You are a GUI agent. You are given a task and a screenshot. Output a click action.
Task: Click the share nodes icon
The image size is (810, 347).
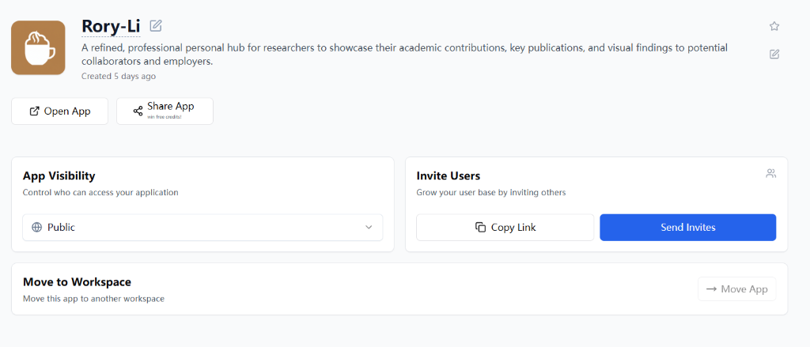138,111
